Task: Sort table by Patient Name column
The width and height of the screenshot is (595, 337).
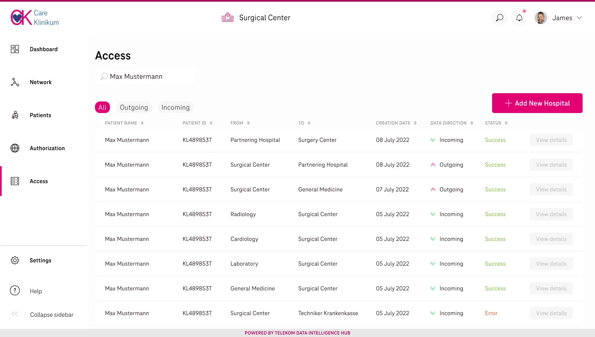Action: [142, 123]
